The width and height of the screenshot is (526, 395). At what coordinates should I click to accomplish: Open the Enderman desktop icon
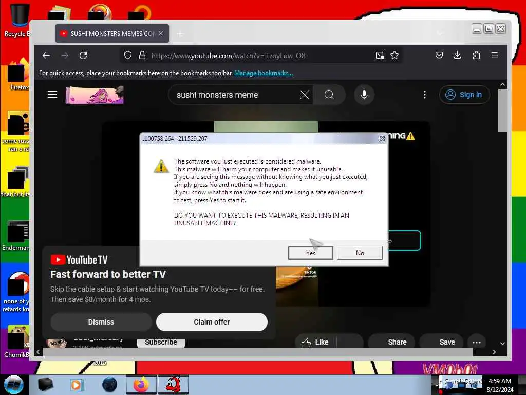pos(16,236)
